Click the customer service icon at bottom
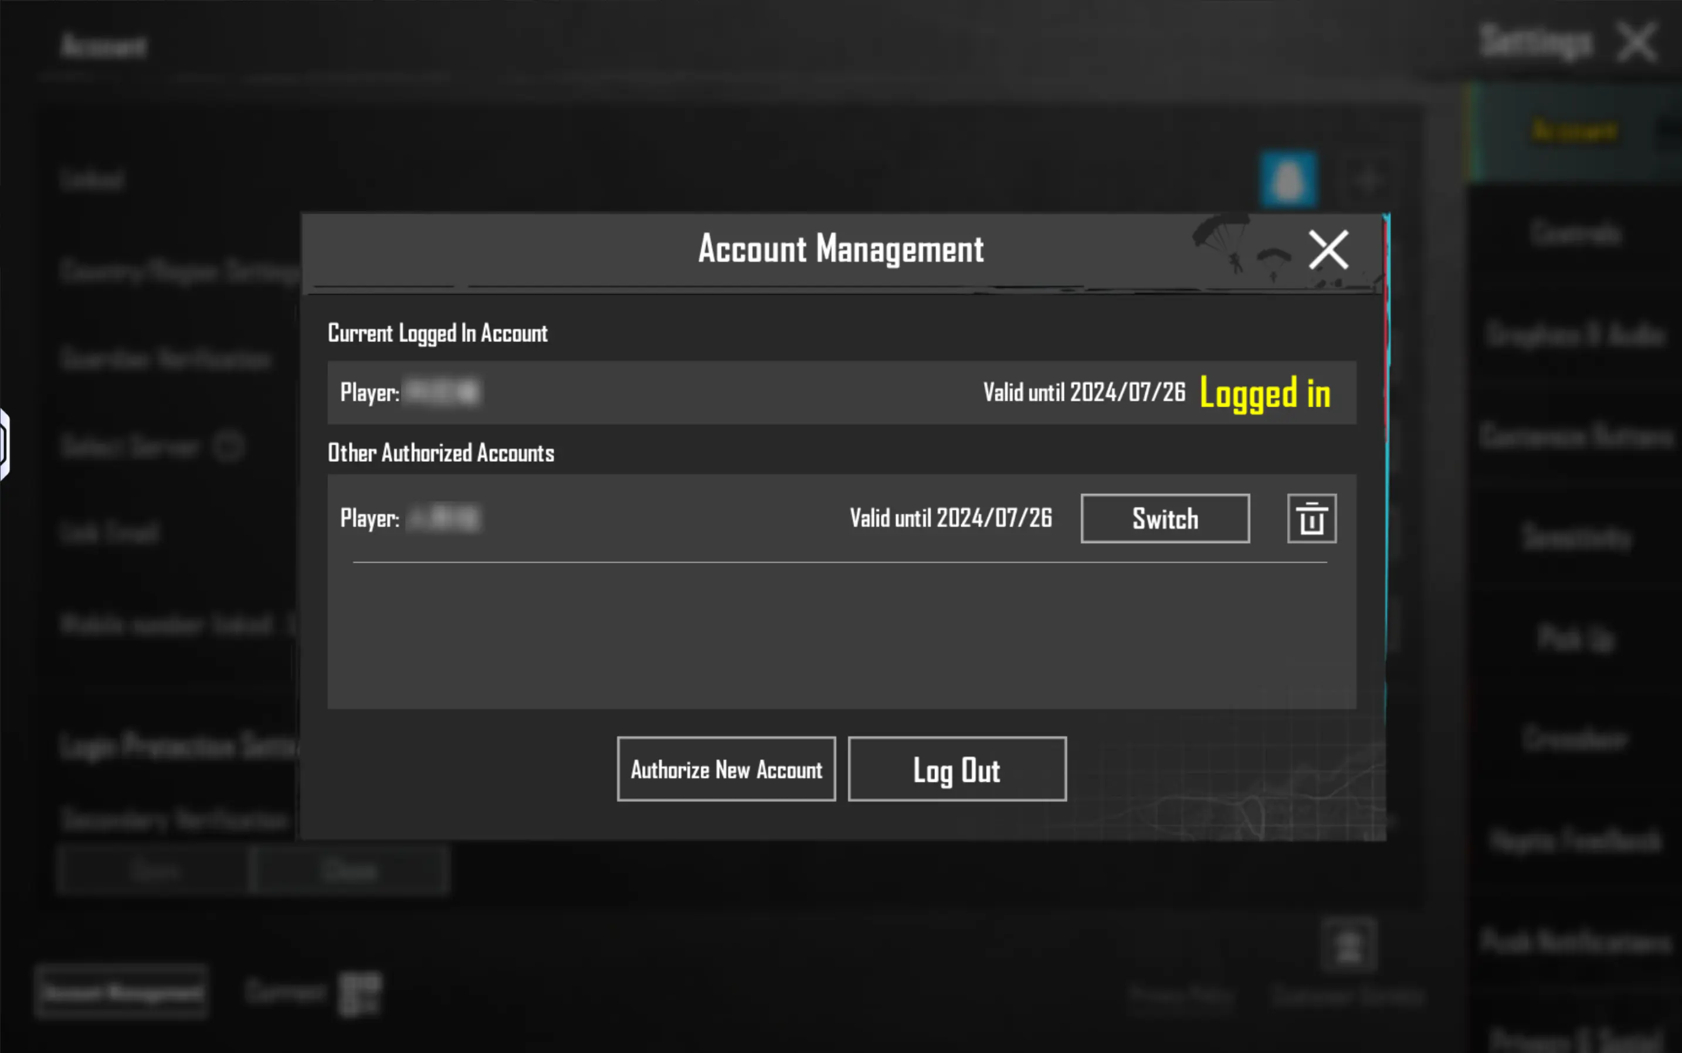 [1348, 945]
